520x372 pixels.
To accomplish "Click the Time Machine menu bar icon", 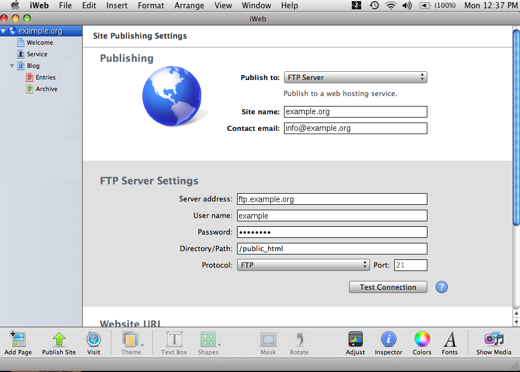I will [374, 6].
